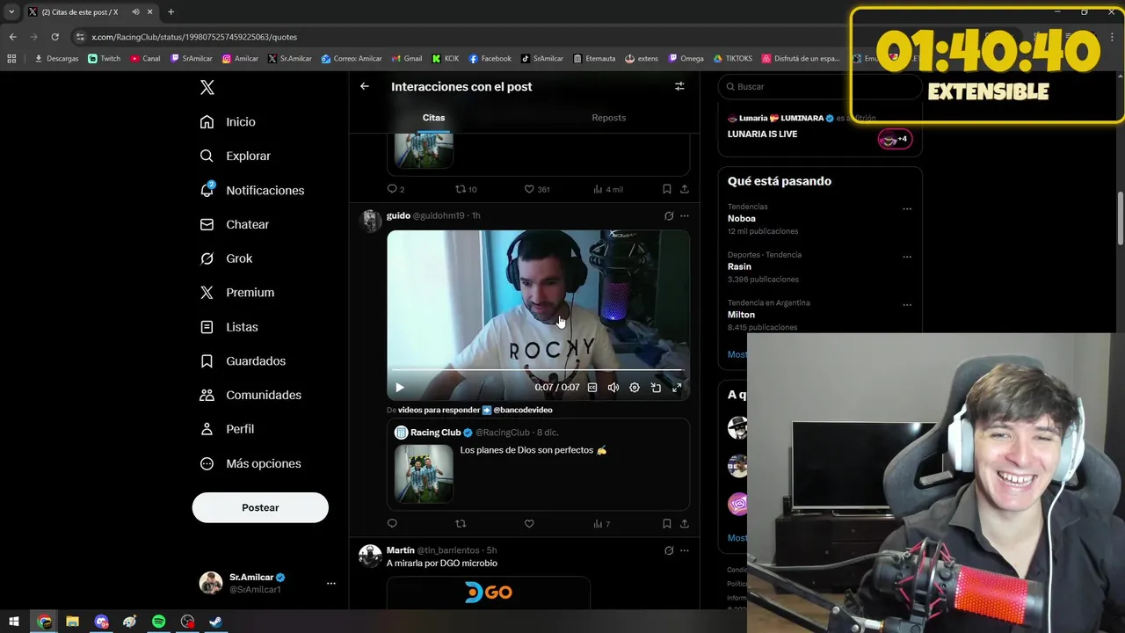Click the Buscar search field

(x=820, y=86)
